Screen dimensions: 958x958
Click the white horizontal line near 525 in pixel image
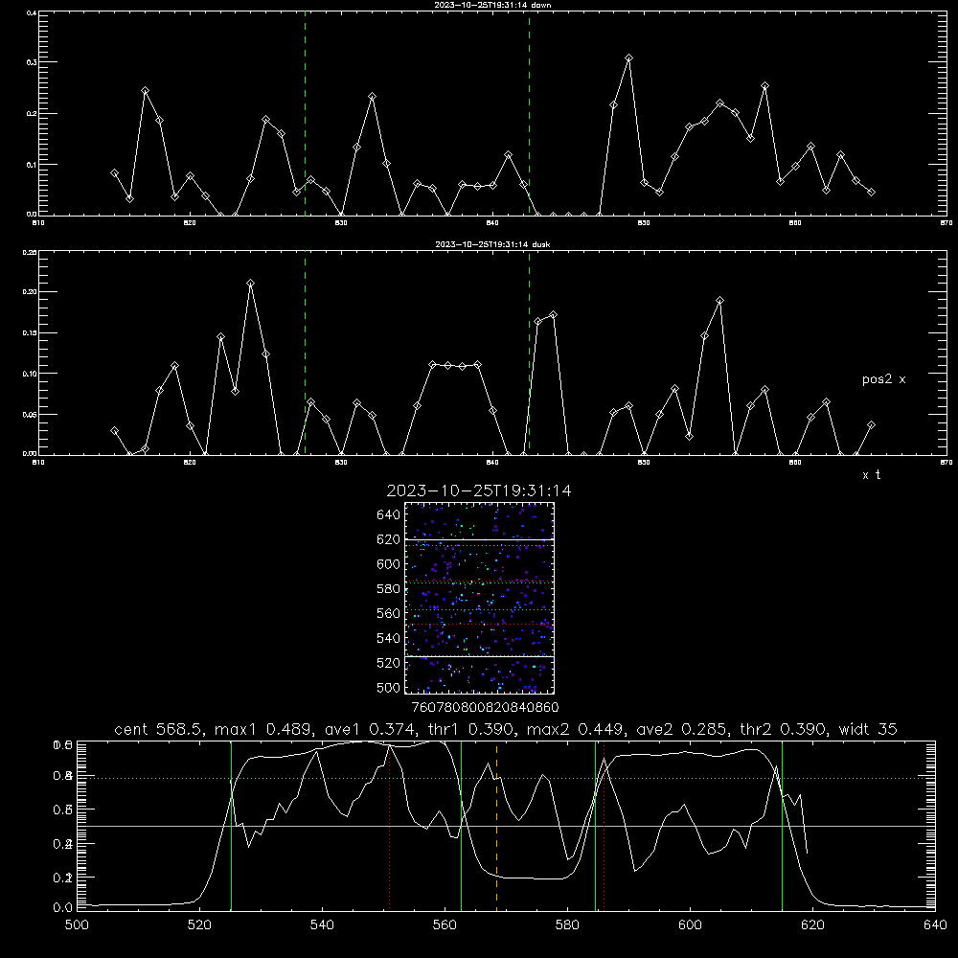[x=479, y=656]
